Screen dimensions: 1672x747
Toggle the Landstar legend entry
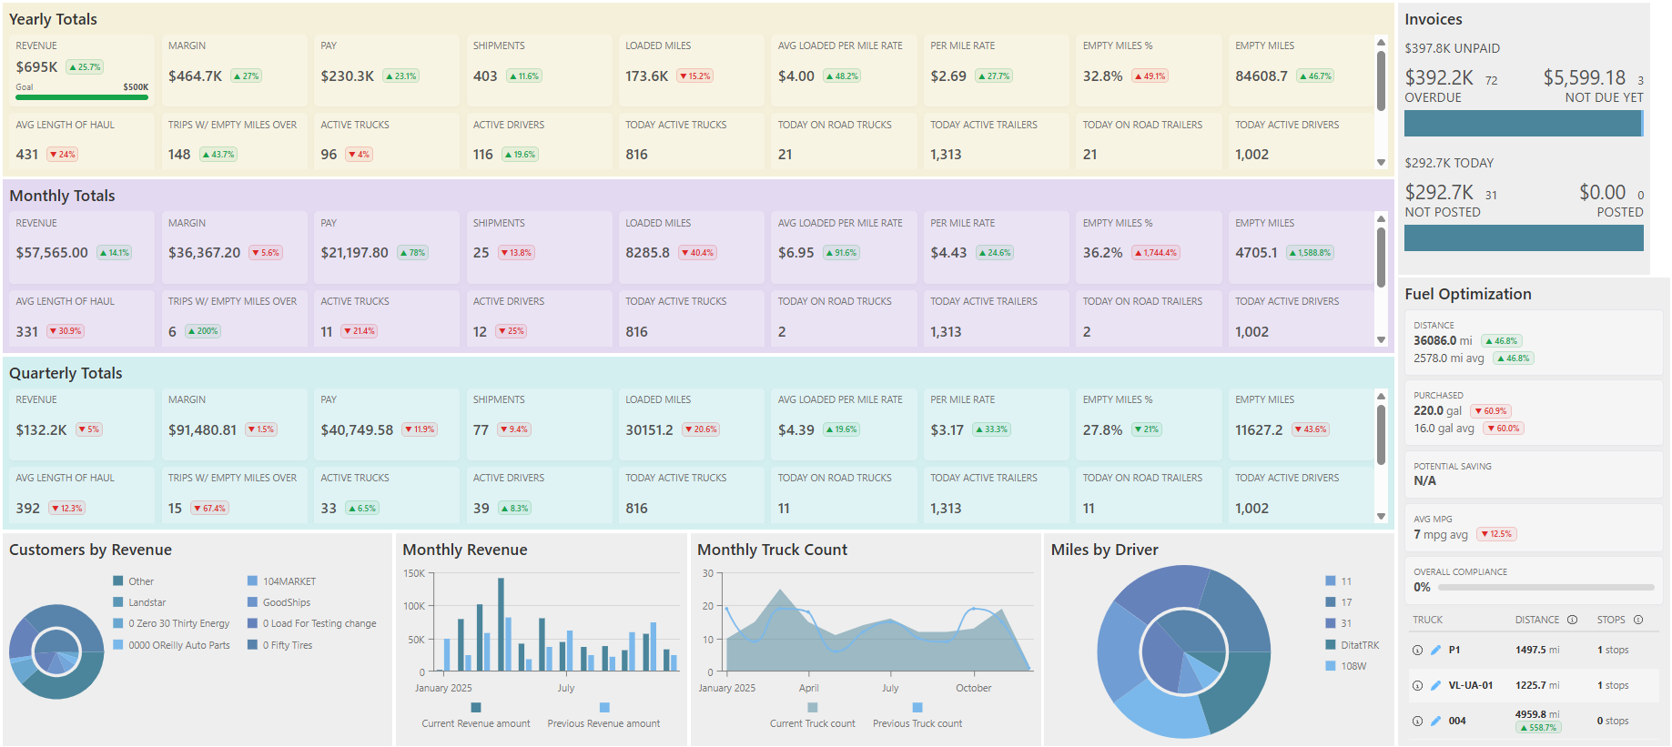click(146, 602)
